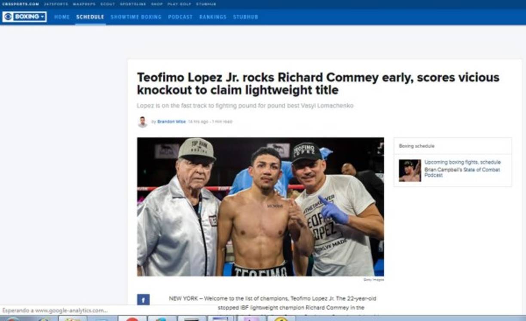The image size is (526, 321).
Task: Open STUBHUB from the boxing navigation
Action: [246, 17]
